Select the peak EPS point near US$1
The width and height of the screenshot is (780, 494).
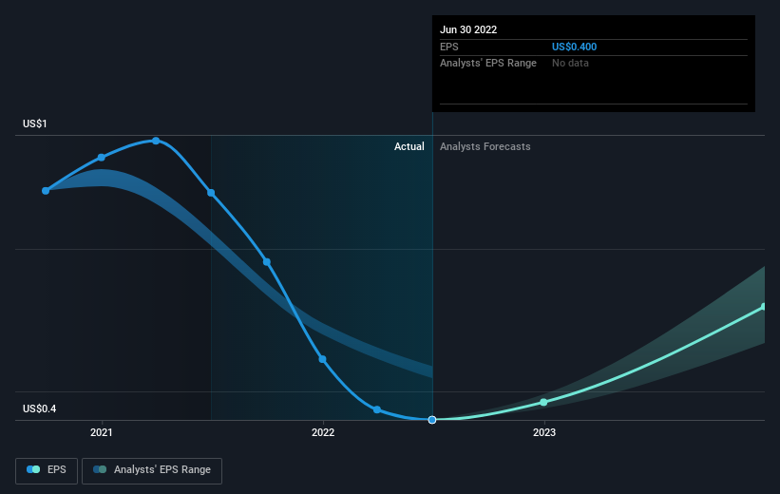tap(156, 141)
